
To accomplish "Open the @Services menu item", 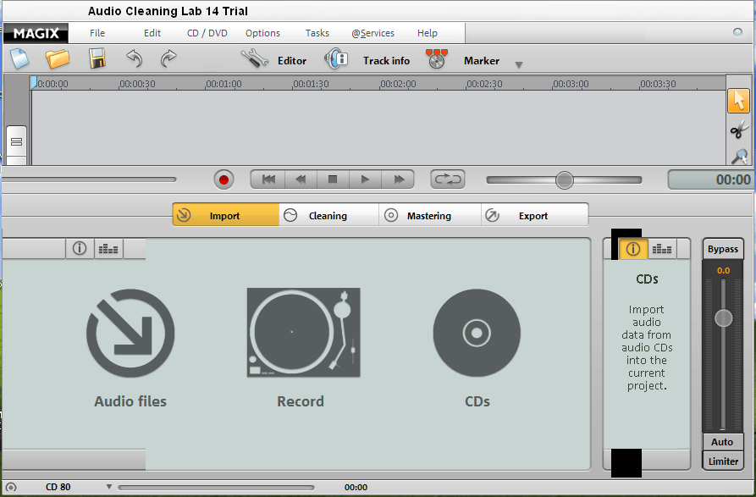I will pyautogui.click(x=372, y=33).
